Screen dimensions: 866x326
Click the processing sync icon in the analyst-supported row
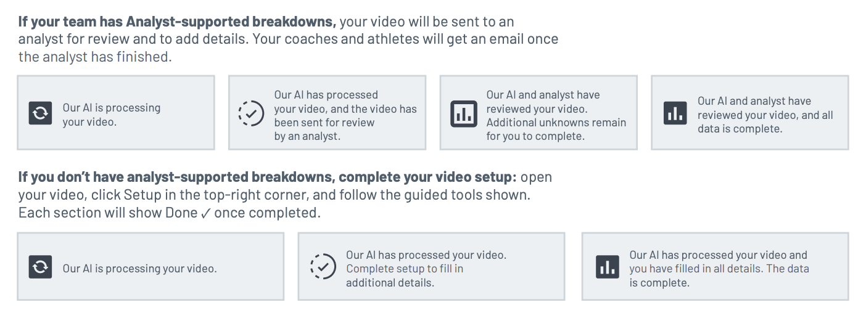(40, 114)
